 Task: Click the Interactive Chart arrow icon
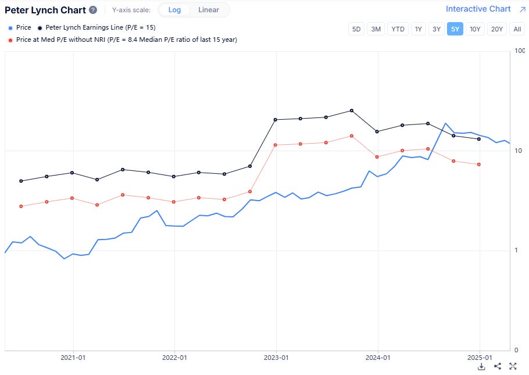click(522, 9)
